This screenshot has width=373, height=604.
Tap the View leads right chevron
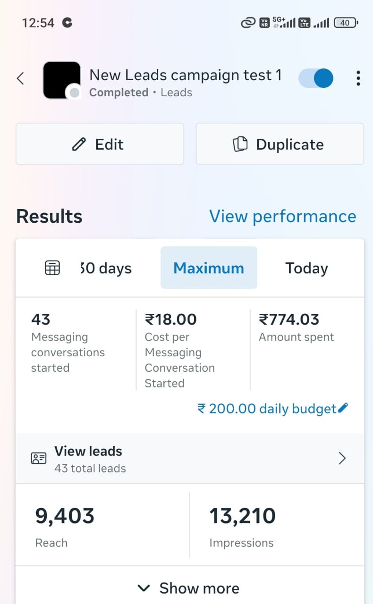tap(342, 458)
